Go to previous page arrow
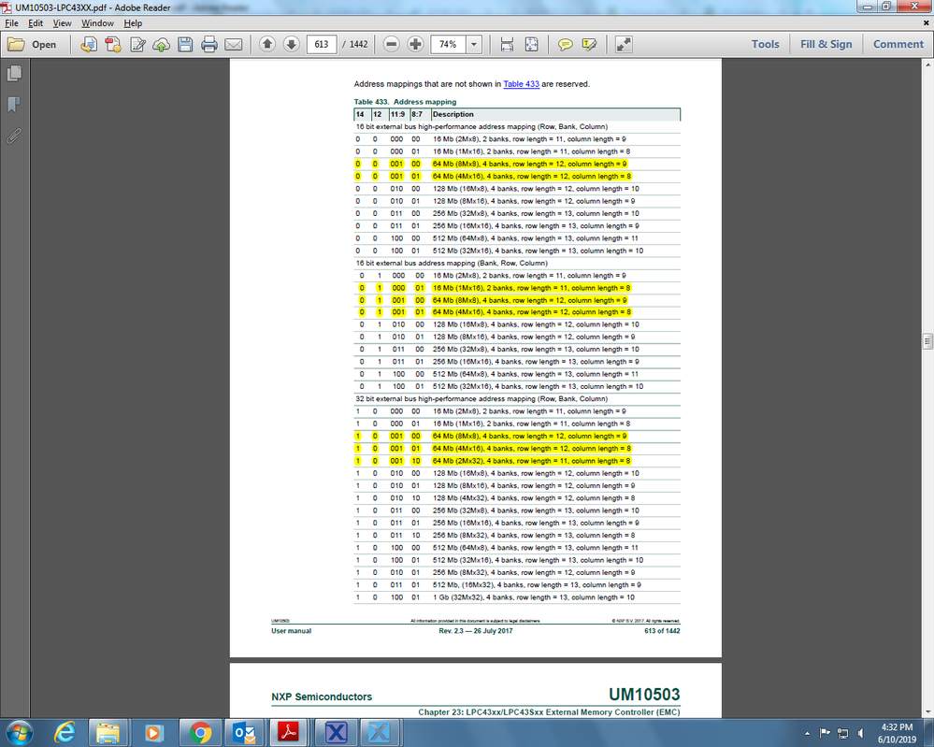 point(267,44)
